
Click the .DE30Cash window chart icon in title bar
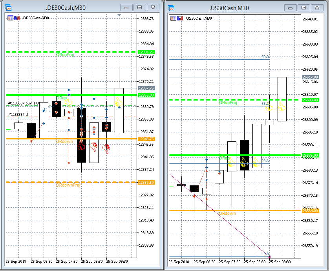tap(8, 8)
